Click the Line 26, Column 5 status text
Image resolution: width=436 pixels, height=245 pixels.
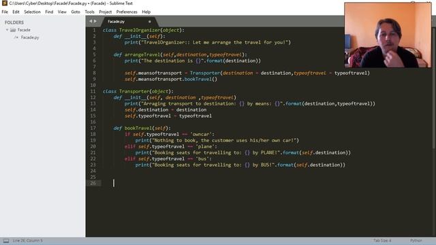pos(27,240)
